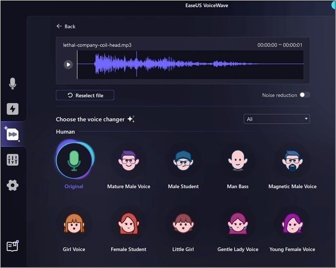Select the Original microphone voice
The height and width of the screenshot is (268, 336).
[x=74, y=161]
